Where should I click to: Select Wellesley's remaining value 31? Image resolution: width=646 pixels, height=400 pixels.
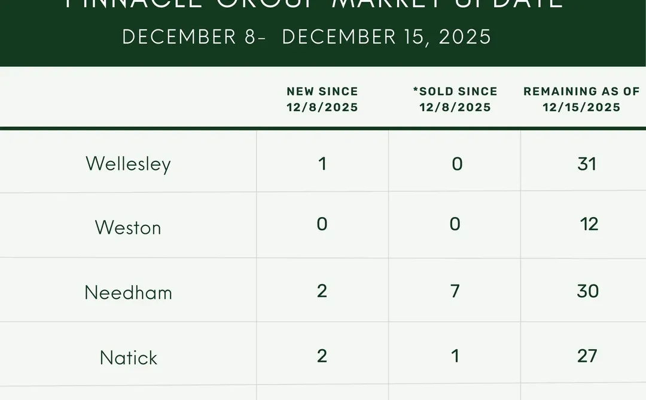point(587,164)
